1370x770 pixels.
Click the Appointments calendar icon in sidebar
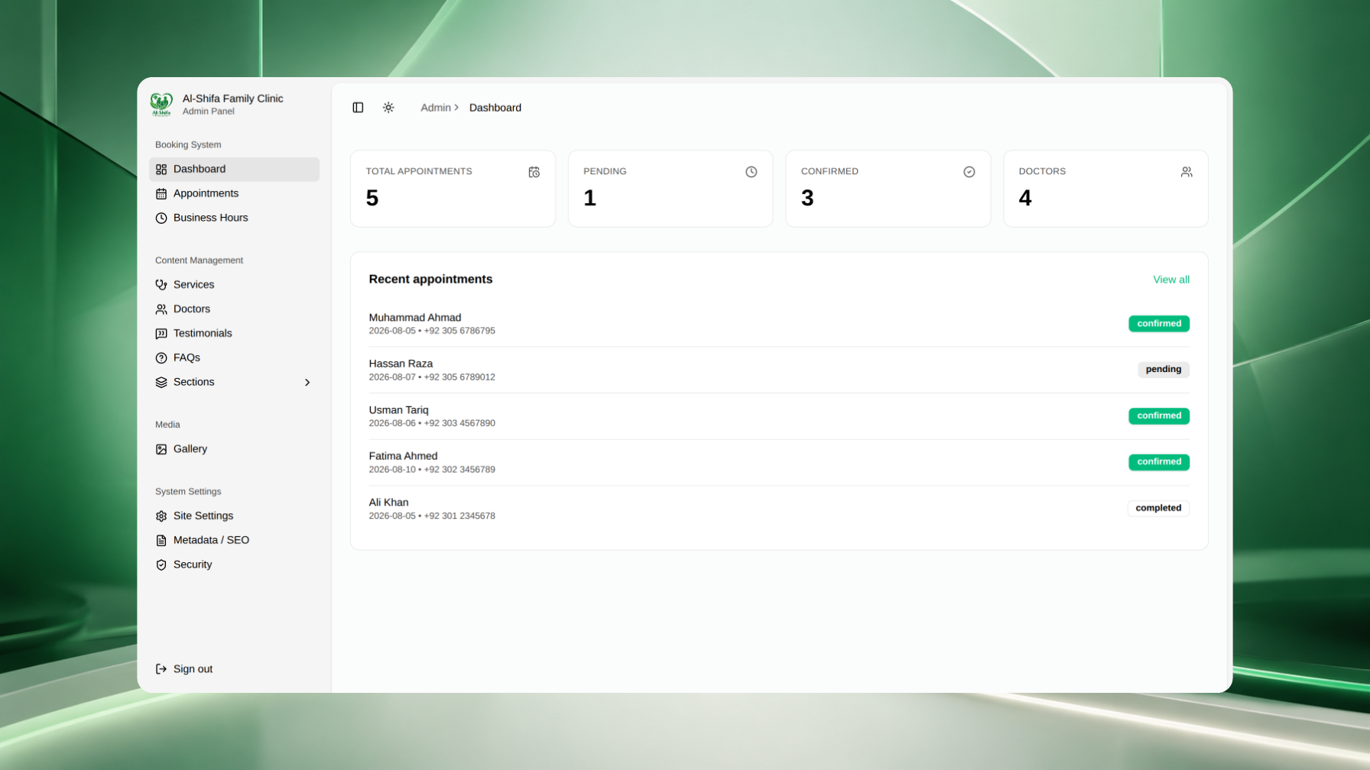161,194
